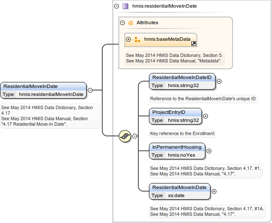Collapse the hmis:residentialMoveInDate type box
This screenshot has width=272, height=223.
[x=117, y=6]
